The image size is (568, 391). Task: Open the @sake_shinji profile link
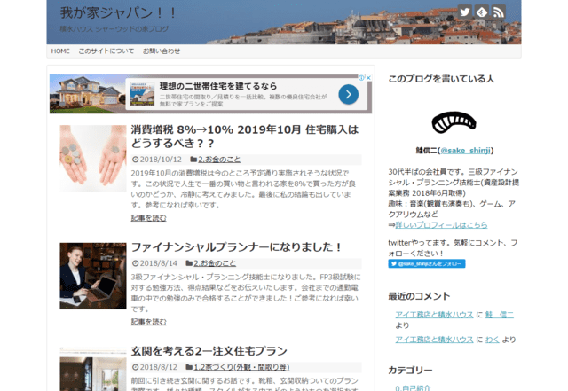pyautogui.click(x=465, y=150)
